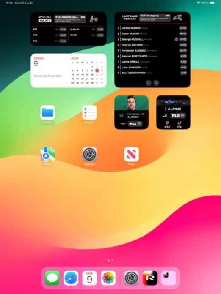This screenshot has width=221, height=294.
Task: Tap the QUALIF session time row
Action: pos(87,30)
